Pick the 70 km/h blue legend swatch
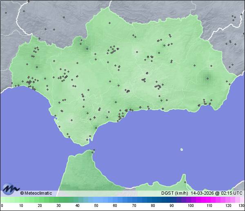This screenshot has height=211, width=245. coord(134,200)
